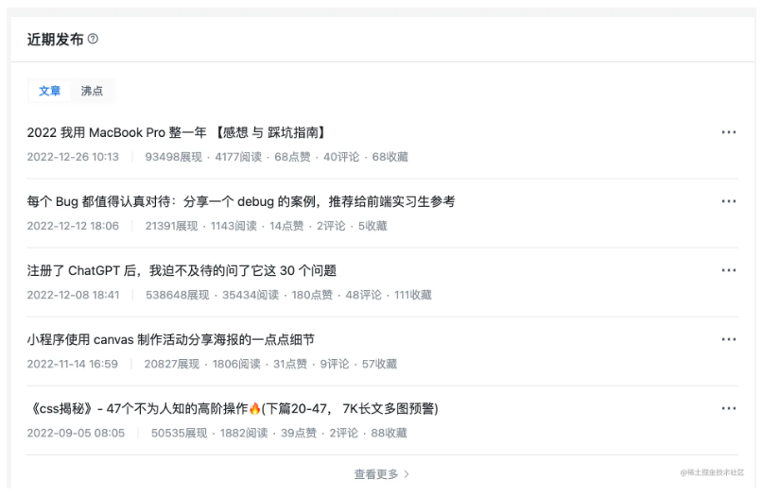
Task: Click 40评论 stat
Action: (341, 157)
